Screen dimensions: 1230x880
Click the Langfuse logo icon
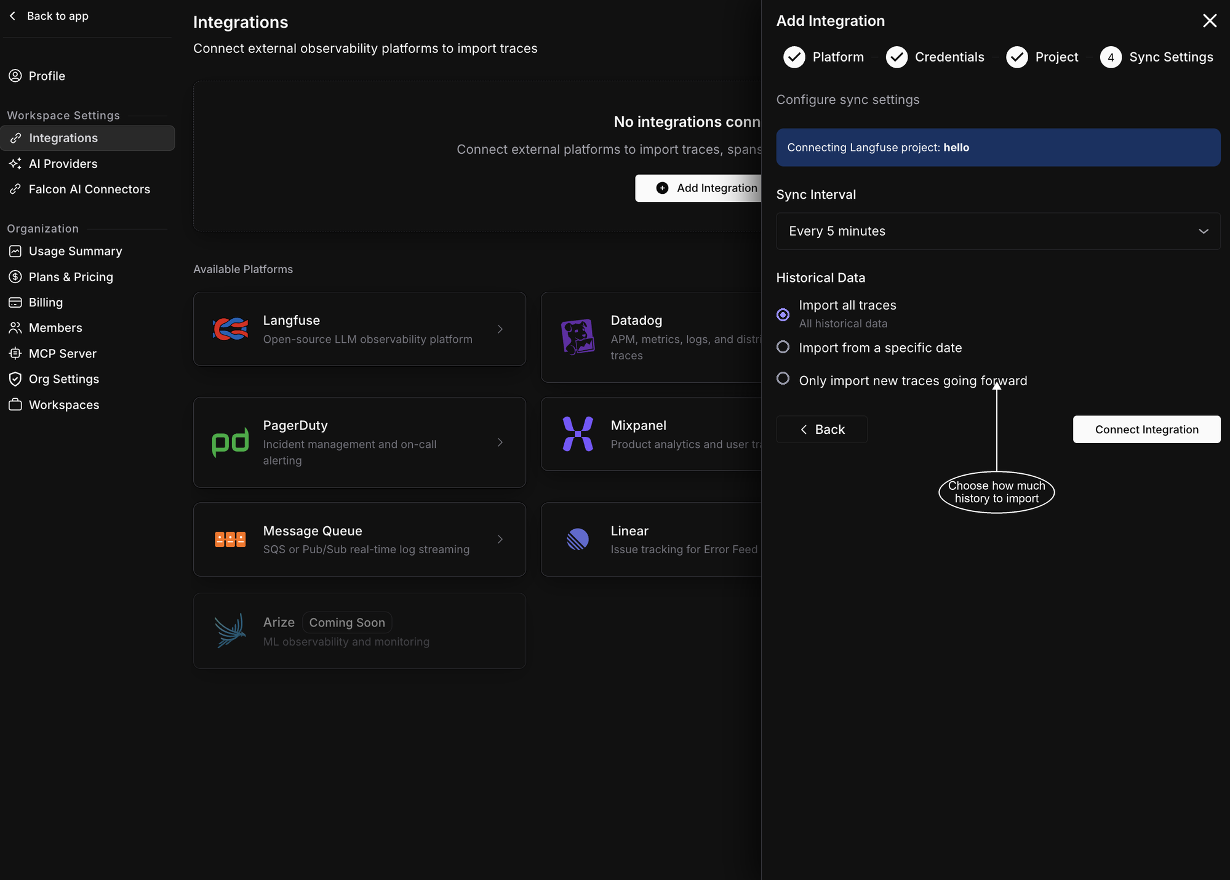click(230, 329)
